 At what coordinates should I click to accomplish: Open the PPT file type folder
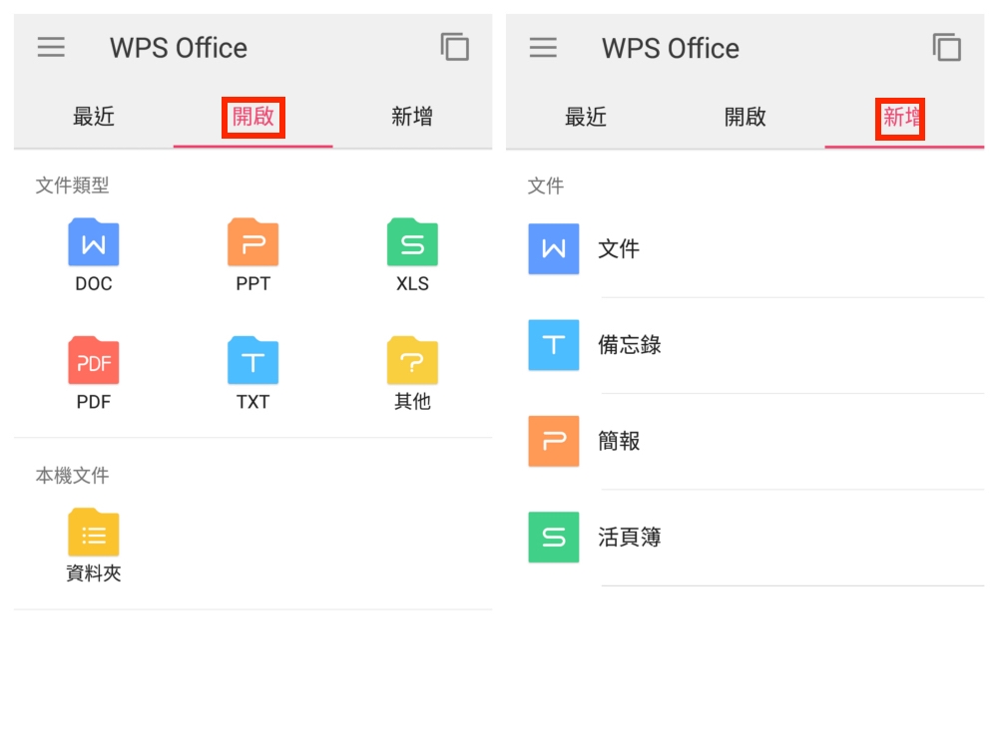(x=252, y=242)
